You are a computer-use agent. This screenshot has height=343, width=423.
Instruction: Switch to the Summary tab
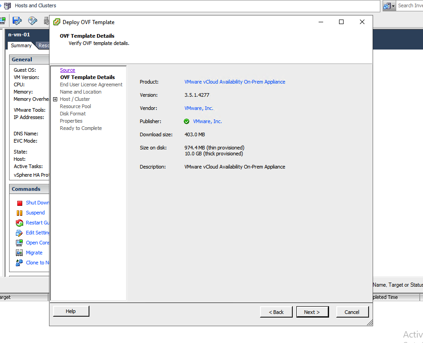click(21, 45)
